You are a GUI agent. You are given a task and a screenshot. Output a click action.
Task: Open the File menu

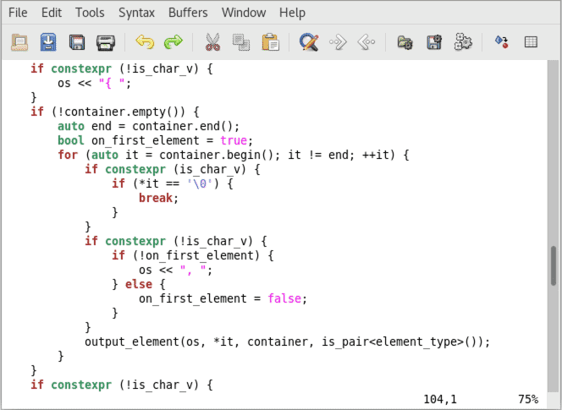pos(18,13)
